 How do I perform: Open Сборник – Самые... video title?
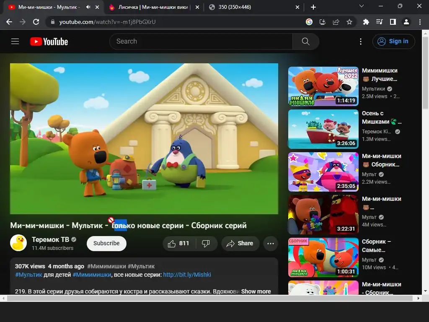377,246
